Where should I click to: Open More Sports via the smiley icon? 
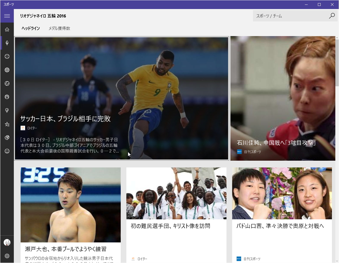click(x=7, y=151)
